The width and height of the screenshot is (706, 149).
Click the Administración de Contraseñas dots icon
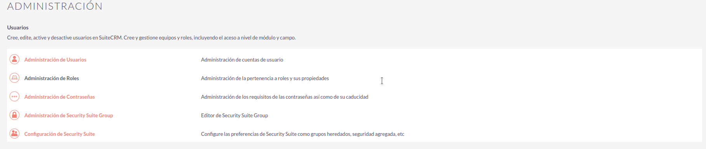tap(14, 96)
